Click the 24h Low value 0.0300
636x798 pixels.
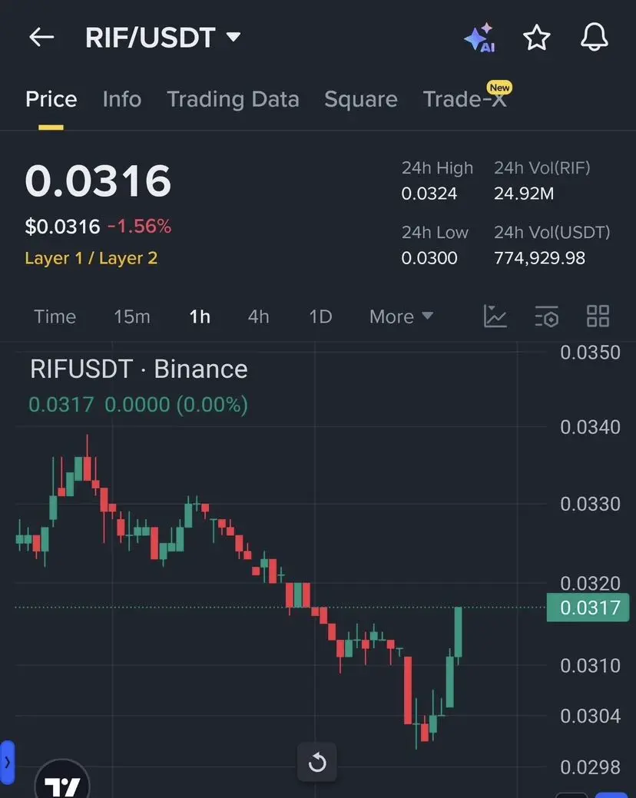click(429, 258)
